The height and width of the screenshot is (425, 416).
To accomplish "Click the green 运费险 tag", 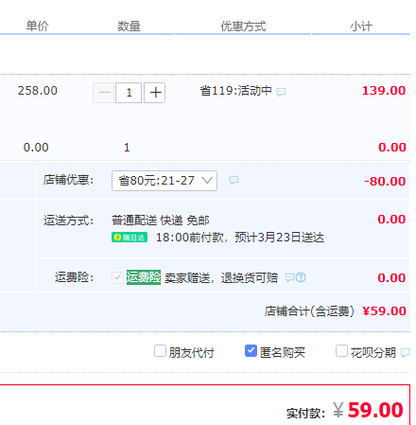I will tap(144, 277).
